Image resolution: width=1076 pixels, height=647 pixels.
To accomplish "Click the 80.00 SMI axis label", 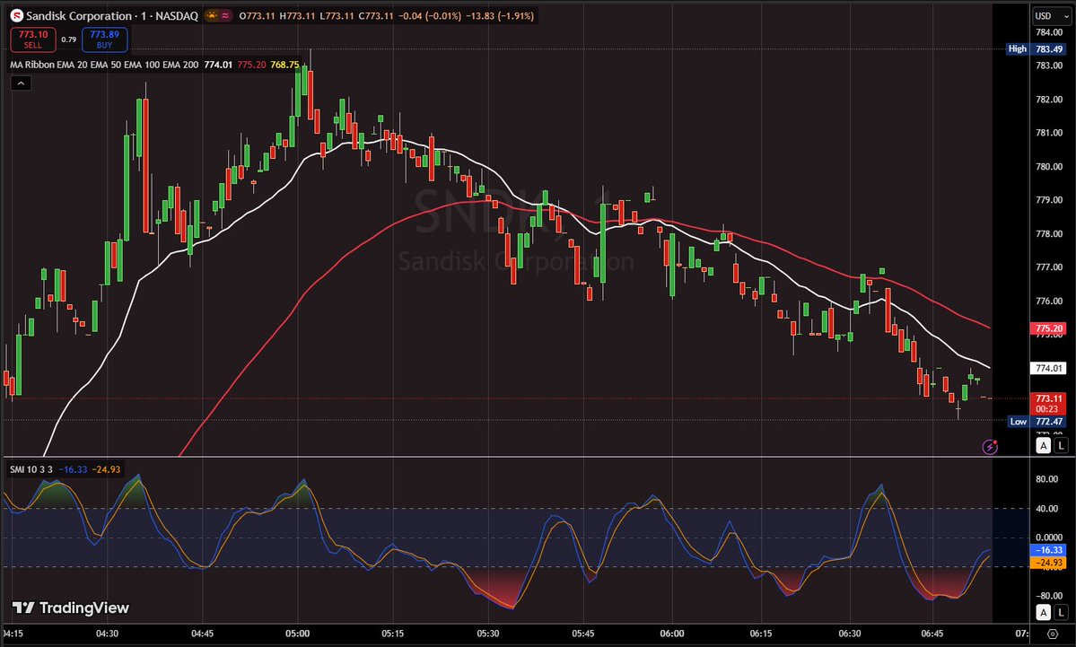I will coord(1047,479).
